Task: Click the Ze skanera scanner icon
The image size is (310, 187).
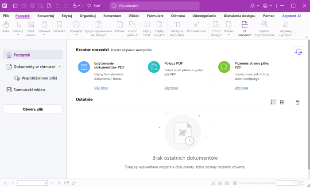Action: click(242, 25)
